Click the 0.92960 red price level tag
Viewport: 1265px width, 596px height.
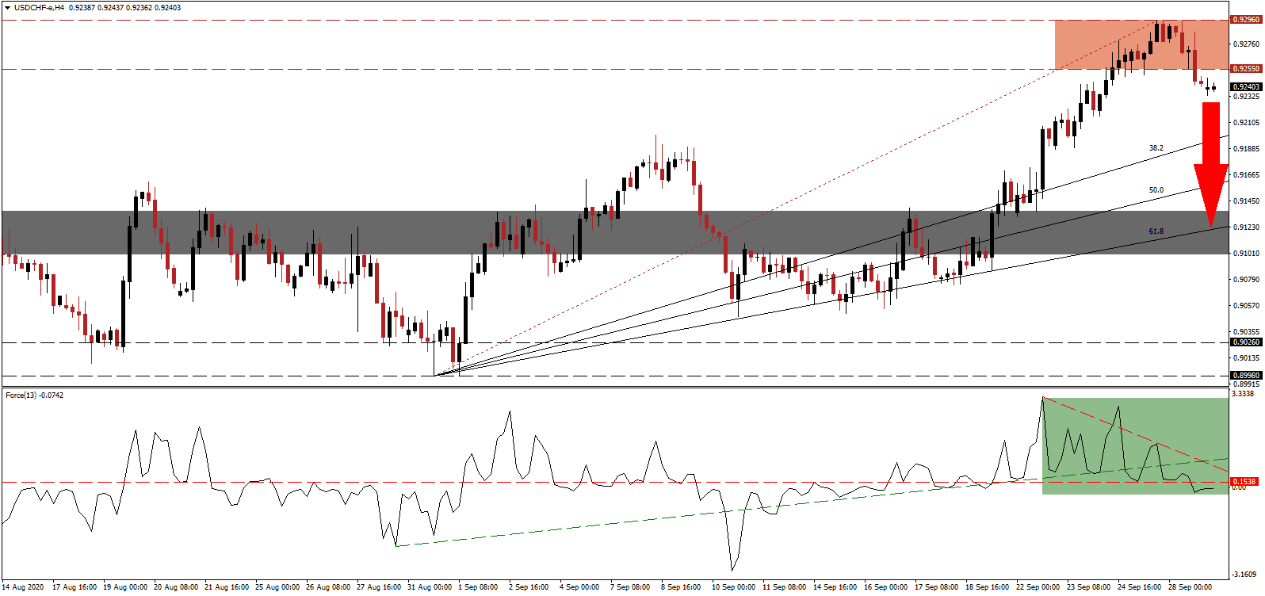1245,19
